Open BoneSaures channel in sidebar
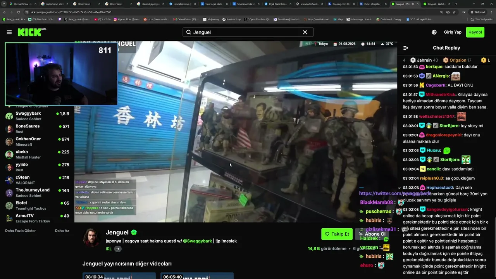 click(37, 129)
